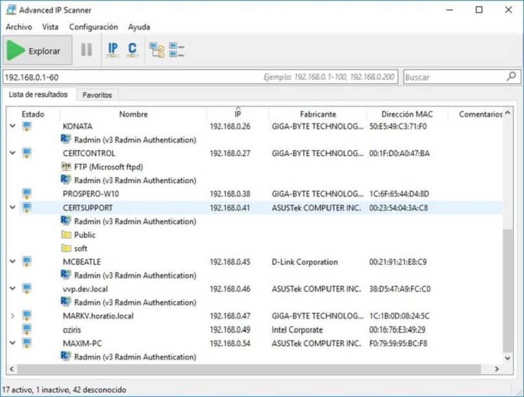Click the FTP icon under CERTCONTROL
The width and height of the screenshot is (524, 397).
pyautogui.click(x=66, y=166)
